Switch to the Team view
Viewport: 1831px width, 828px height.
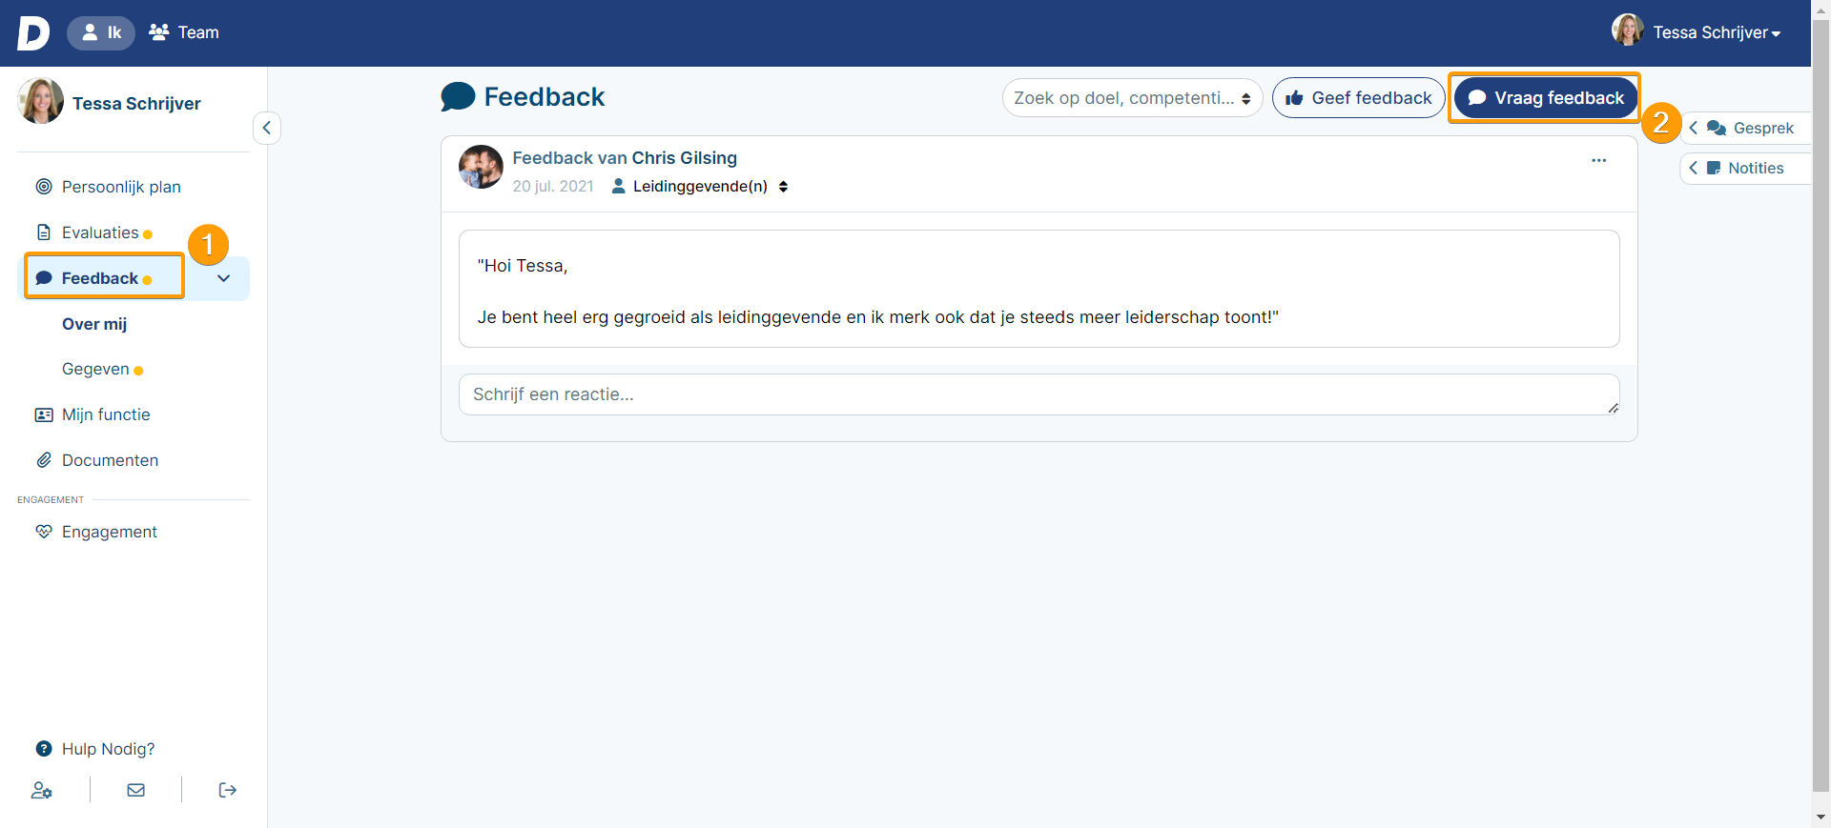[x=184, y=32]
